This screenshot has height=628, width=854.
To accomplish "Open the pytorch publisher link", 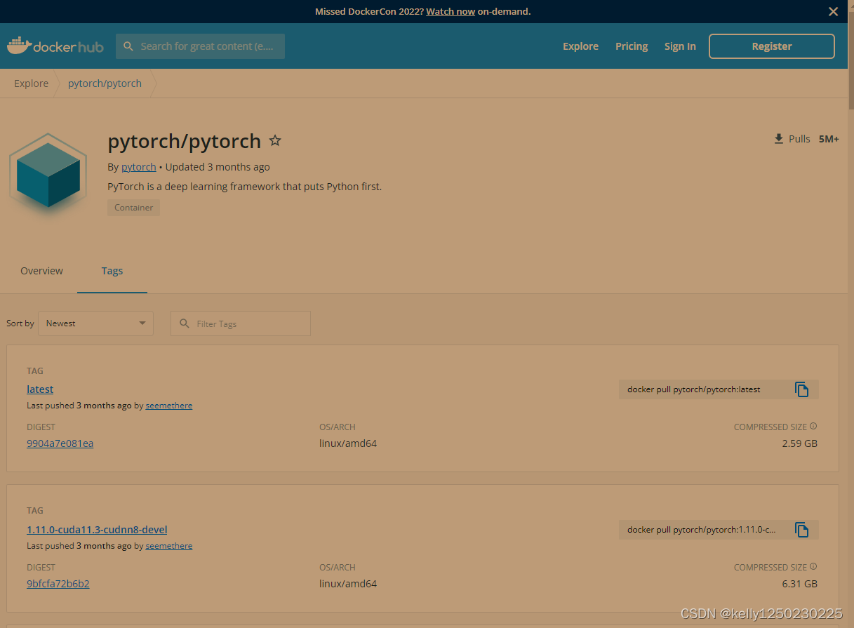I will 139,167.
